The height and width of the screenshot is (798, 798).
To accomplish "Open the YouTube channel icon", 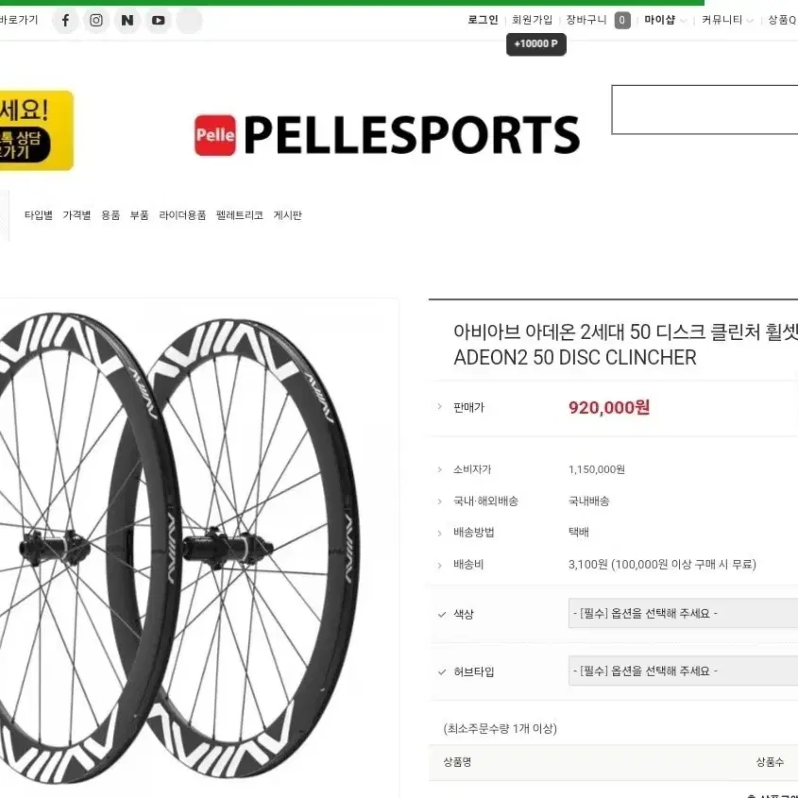I will pyautogui.click(x=158, y=20).
